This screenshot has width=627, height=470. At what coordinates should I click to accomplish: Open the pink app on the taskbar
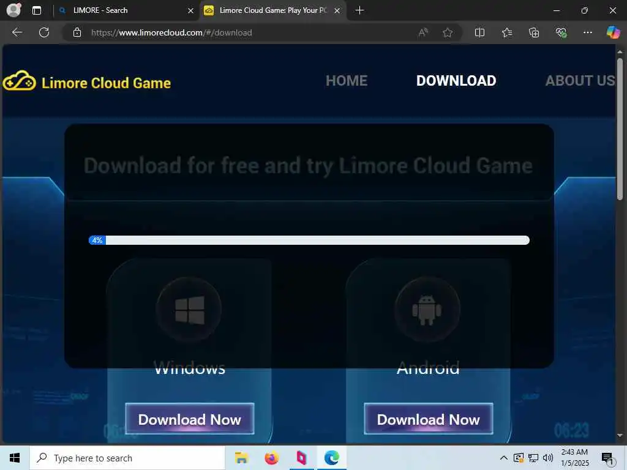(301, 458)
